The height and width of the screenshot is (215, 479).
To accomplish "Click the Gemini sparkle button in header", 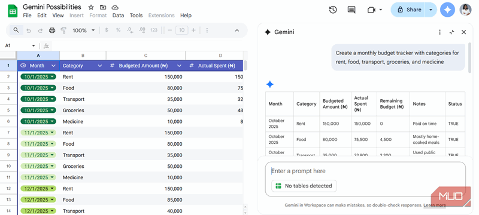I will [447, 10].
